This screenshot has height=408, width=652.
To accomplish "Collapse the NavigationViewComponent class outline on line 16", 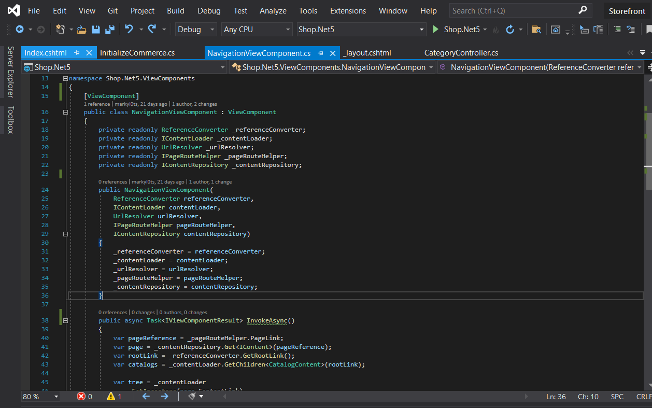I will [65, 112].
